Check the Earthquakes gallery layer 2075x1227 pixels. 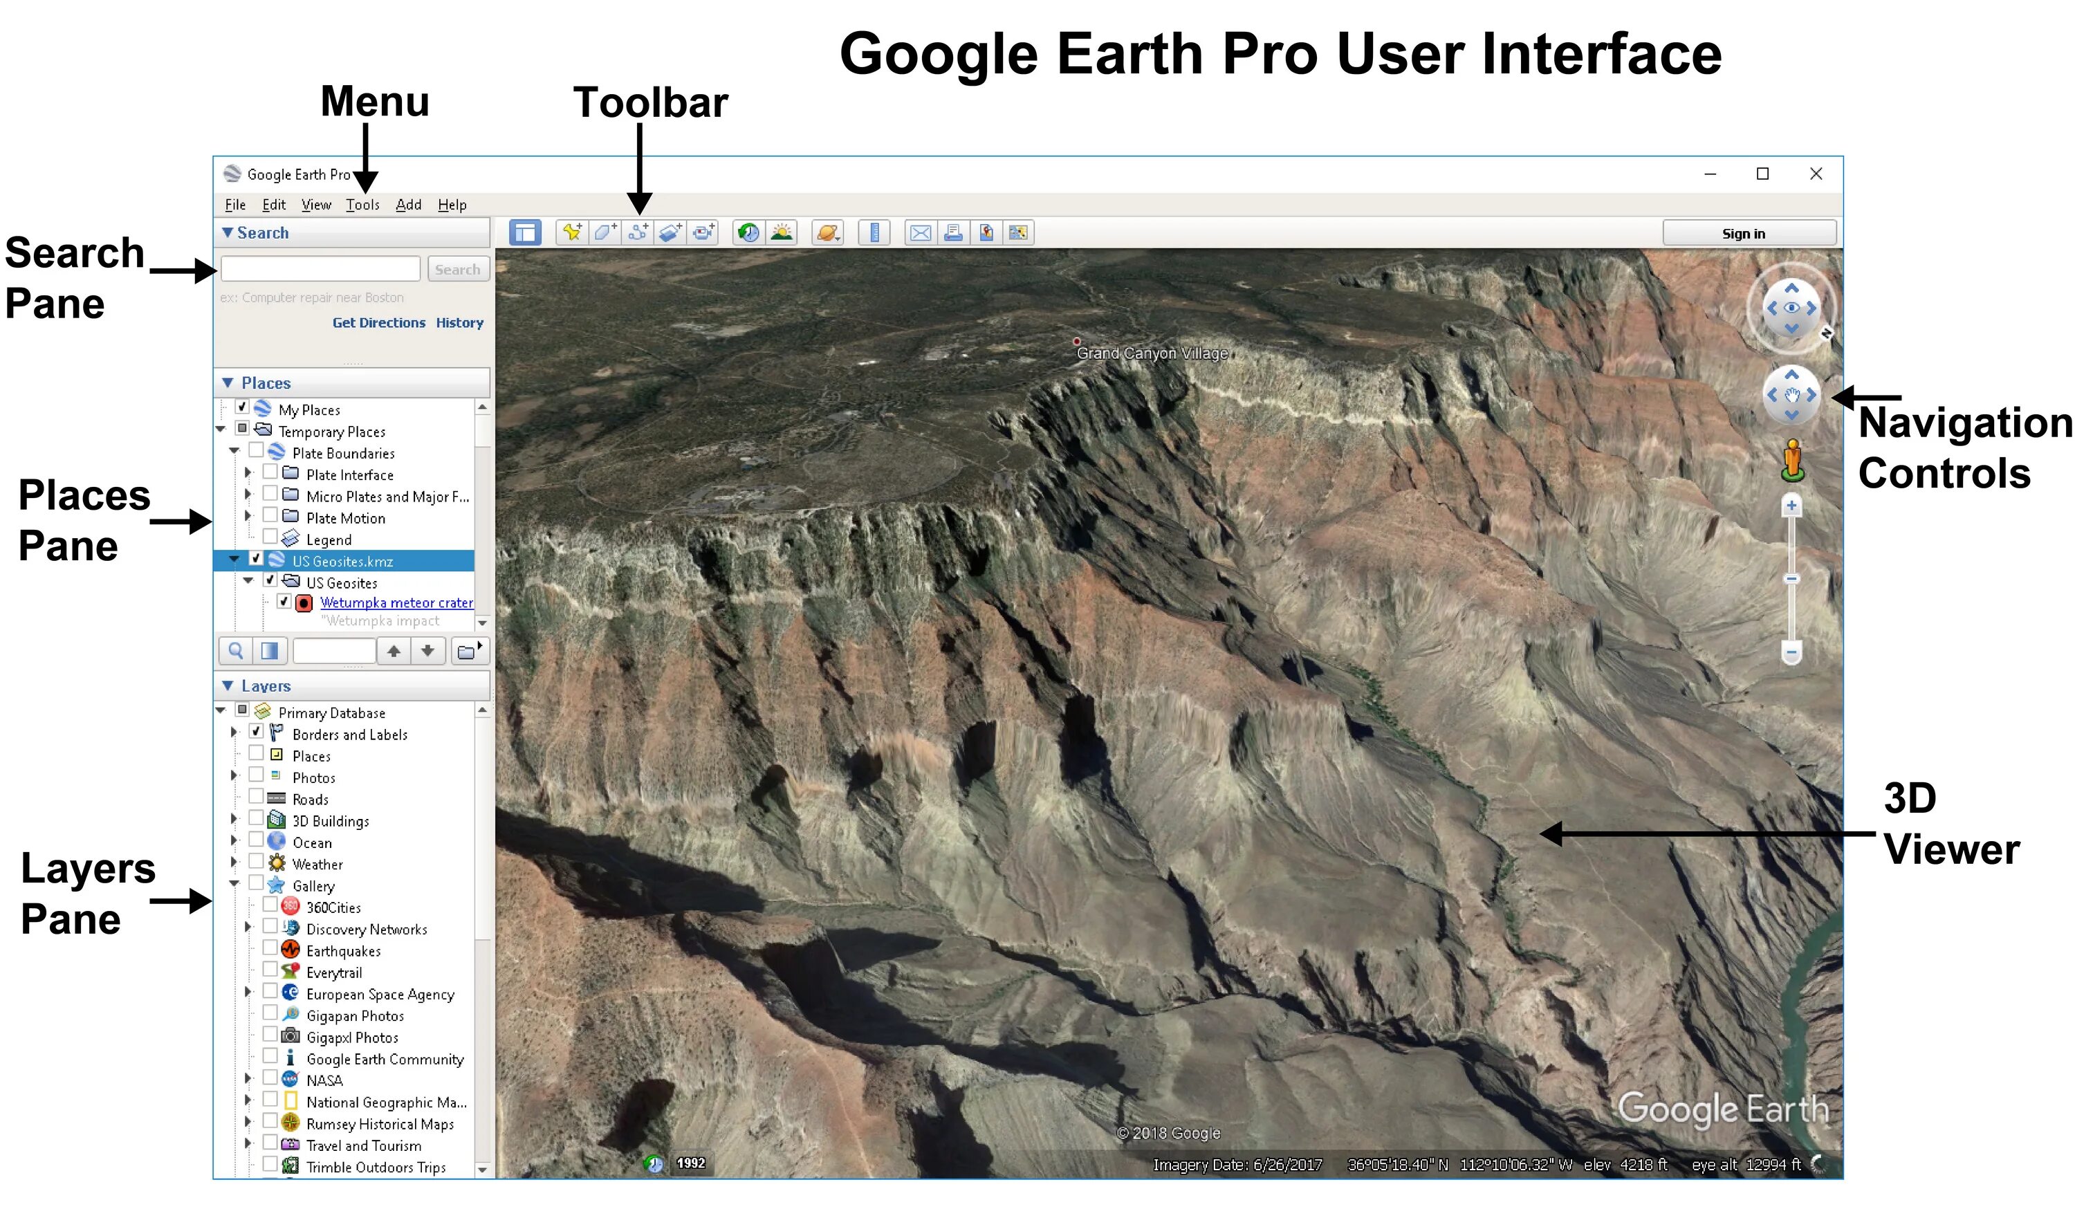pyautogui.click(x=270, y=948)
